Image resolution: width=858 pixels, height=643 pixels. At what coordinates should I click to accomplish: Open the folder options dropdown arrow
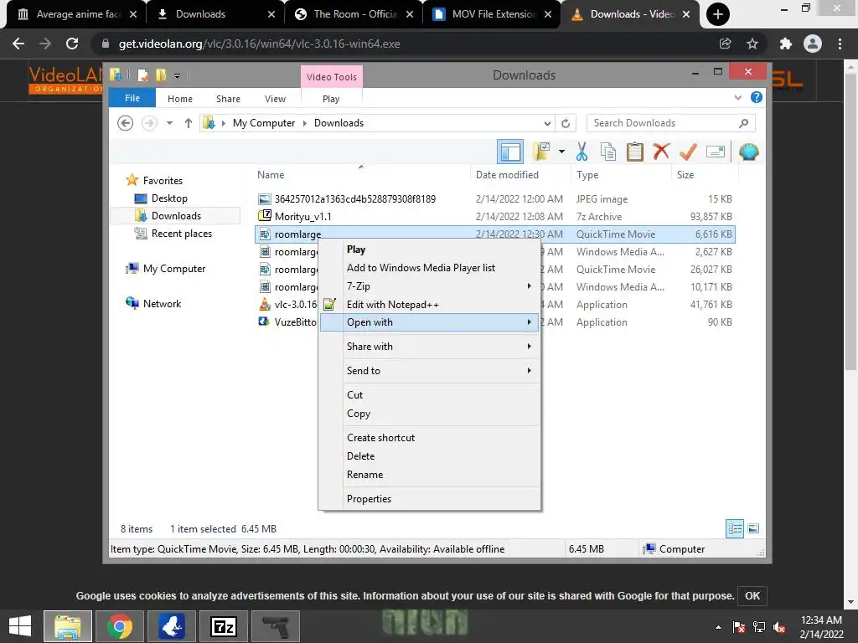561,152
